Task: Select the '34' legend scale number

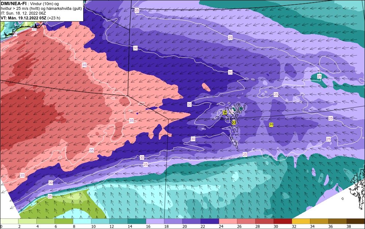Action: (x=312, y=226)
